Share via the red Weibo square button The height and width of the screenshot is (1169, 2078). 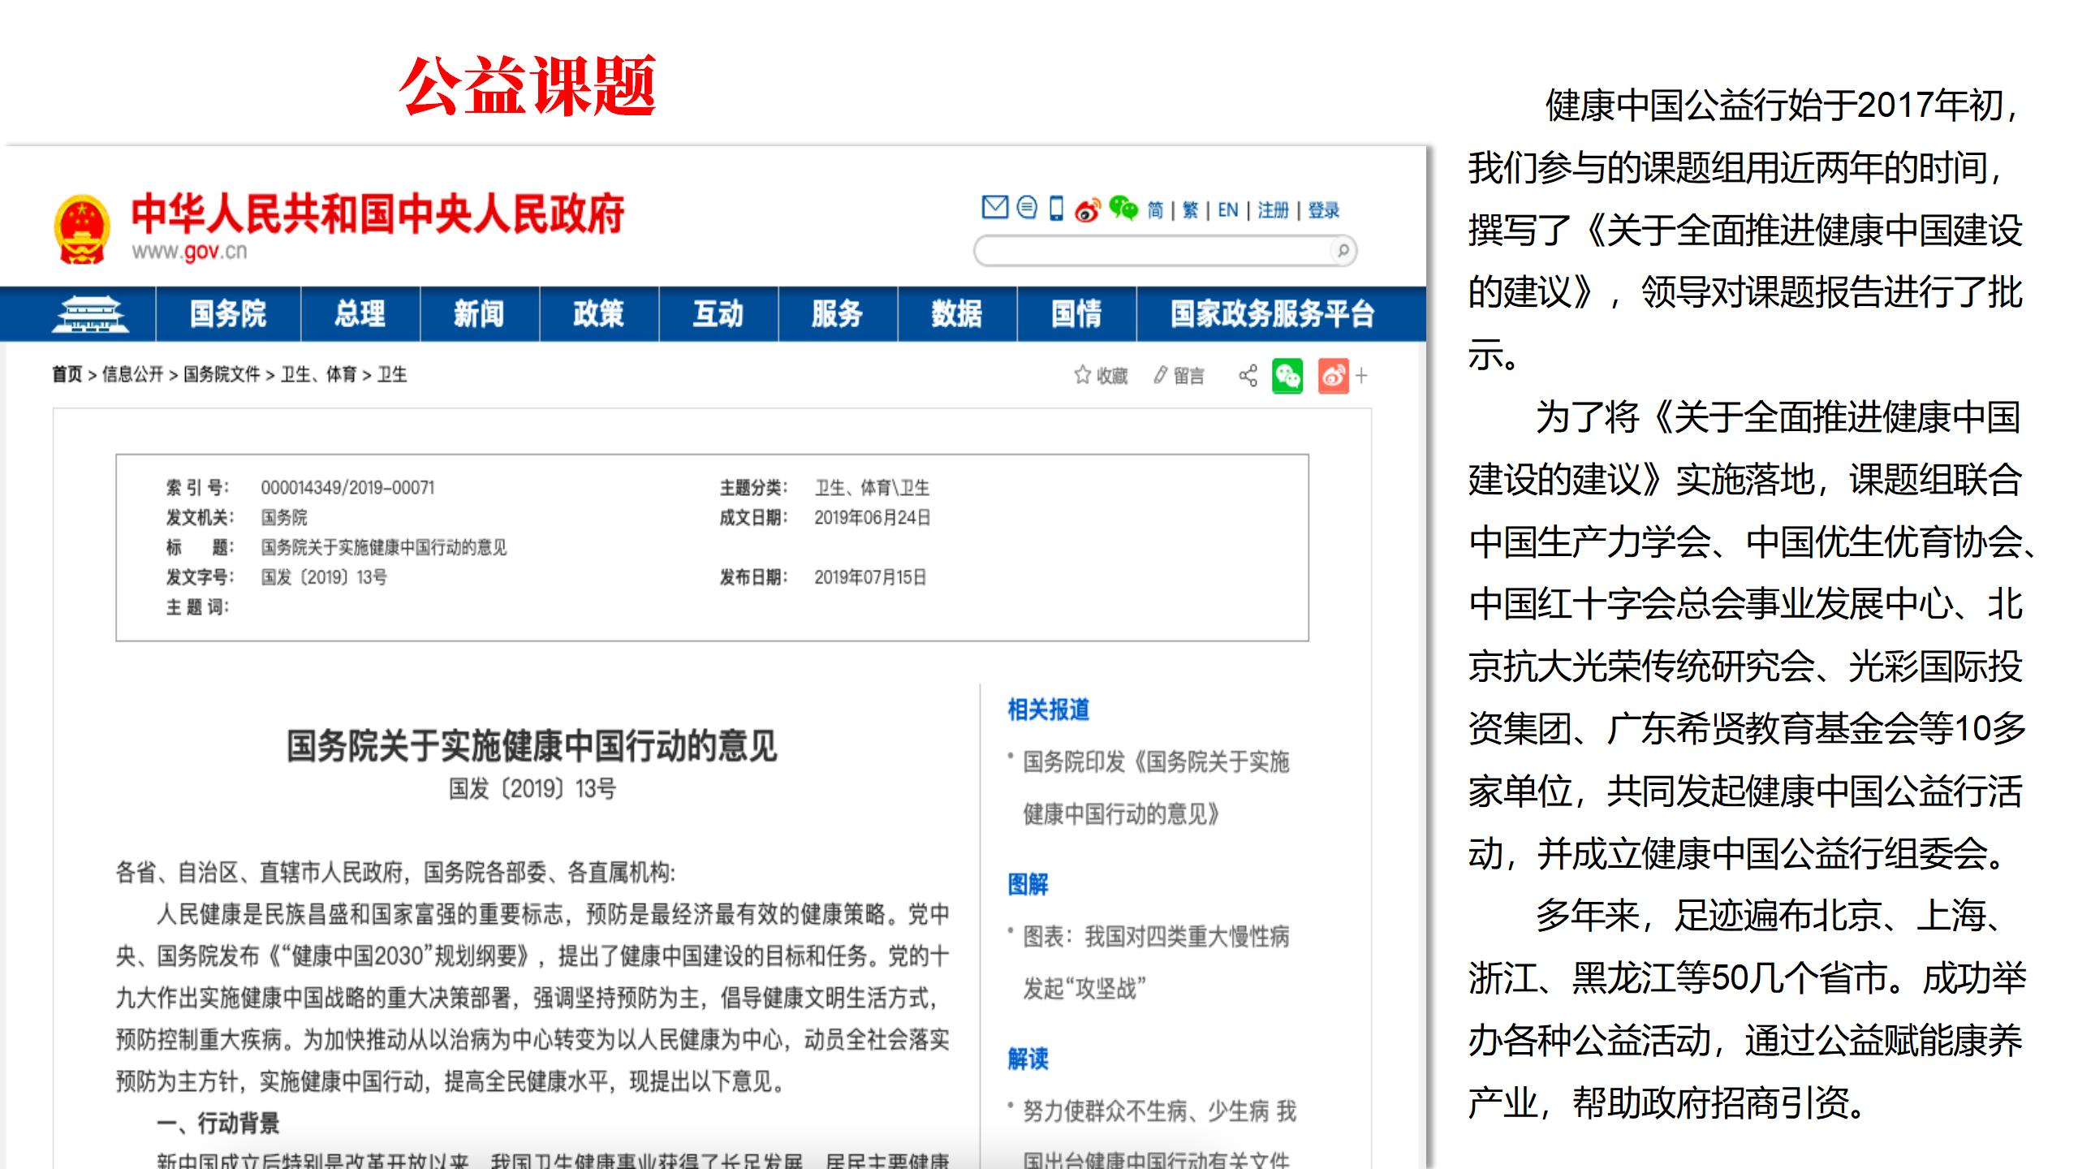(x=1333, y=376)
